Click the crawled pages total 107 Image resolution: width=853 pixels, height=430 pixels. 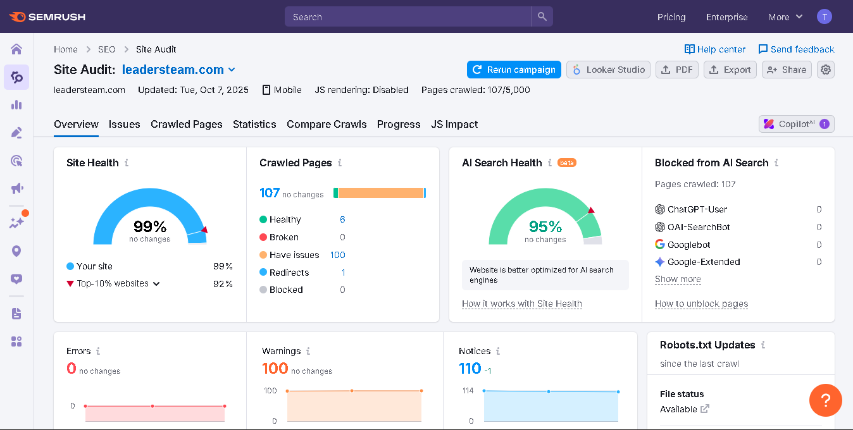(270, 193)
